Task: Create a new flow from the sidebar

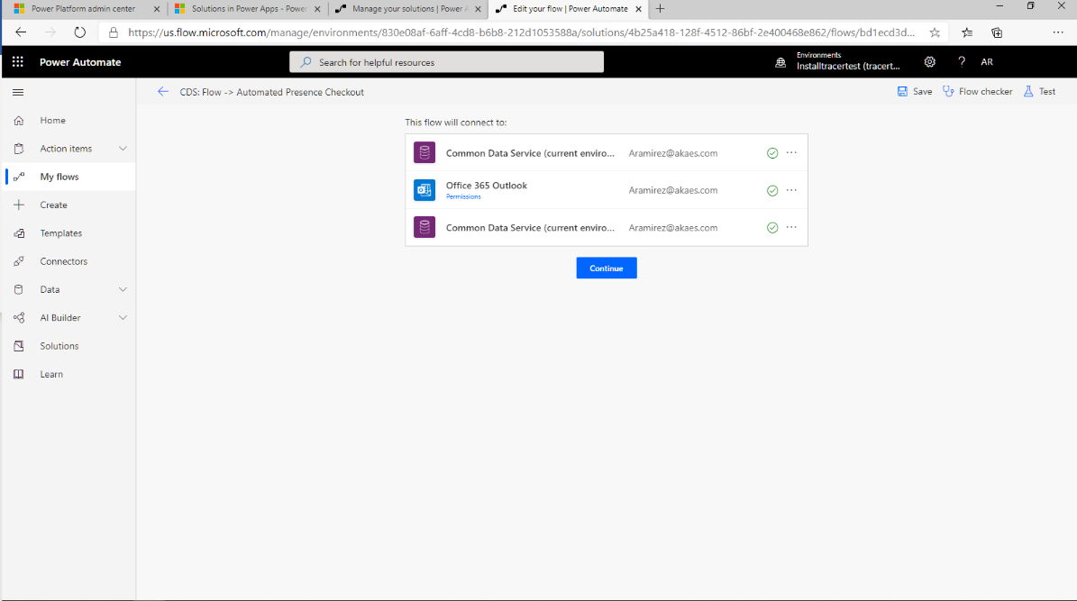Action: coord(52,205)
